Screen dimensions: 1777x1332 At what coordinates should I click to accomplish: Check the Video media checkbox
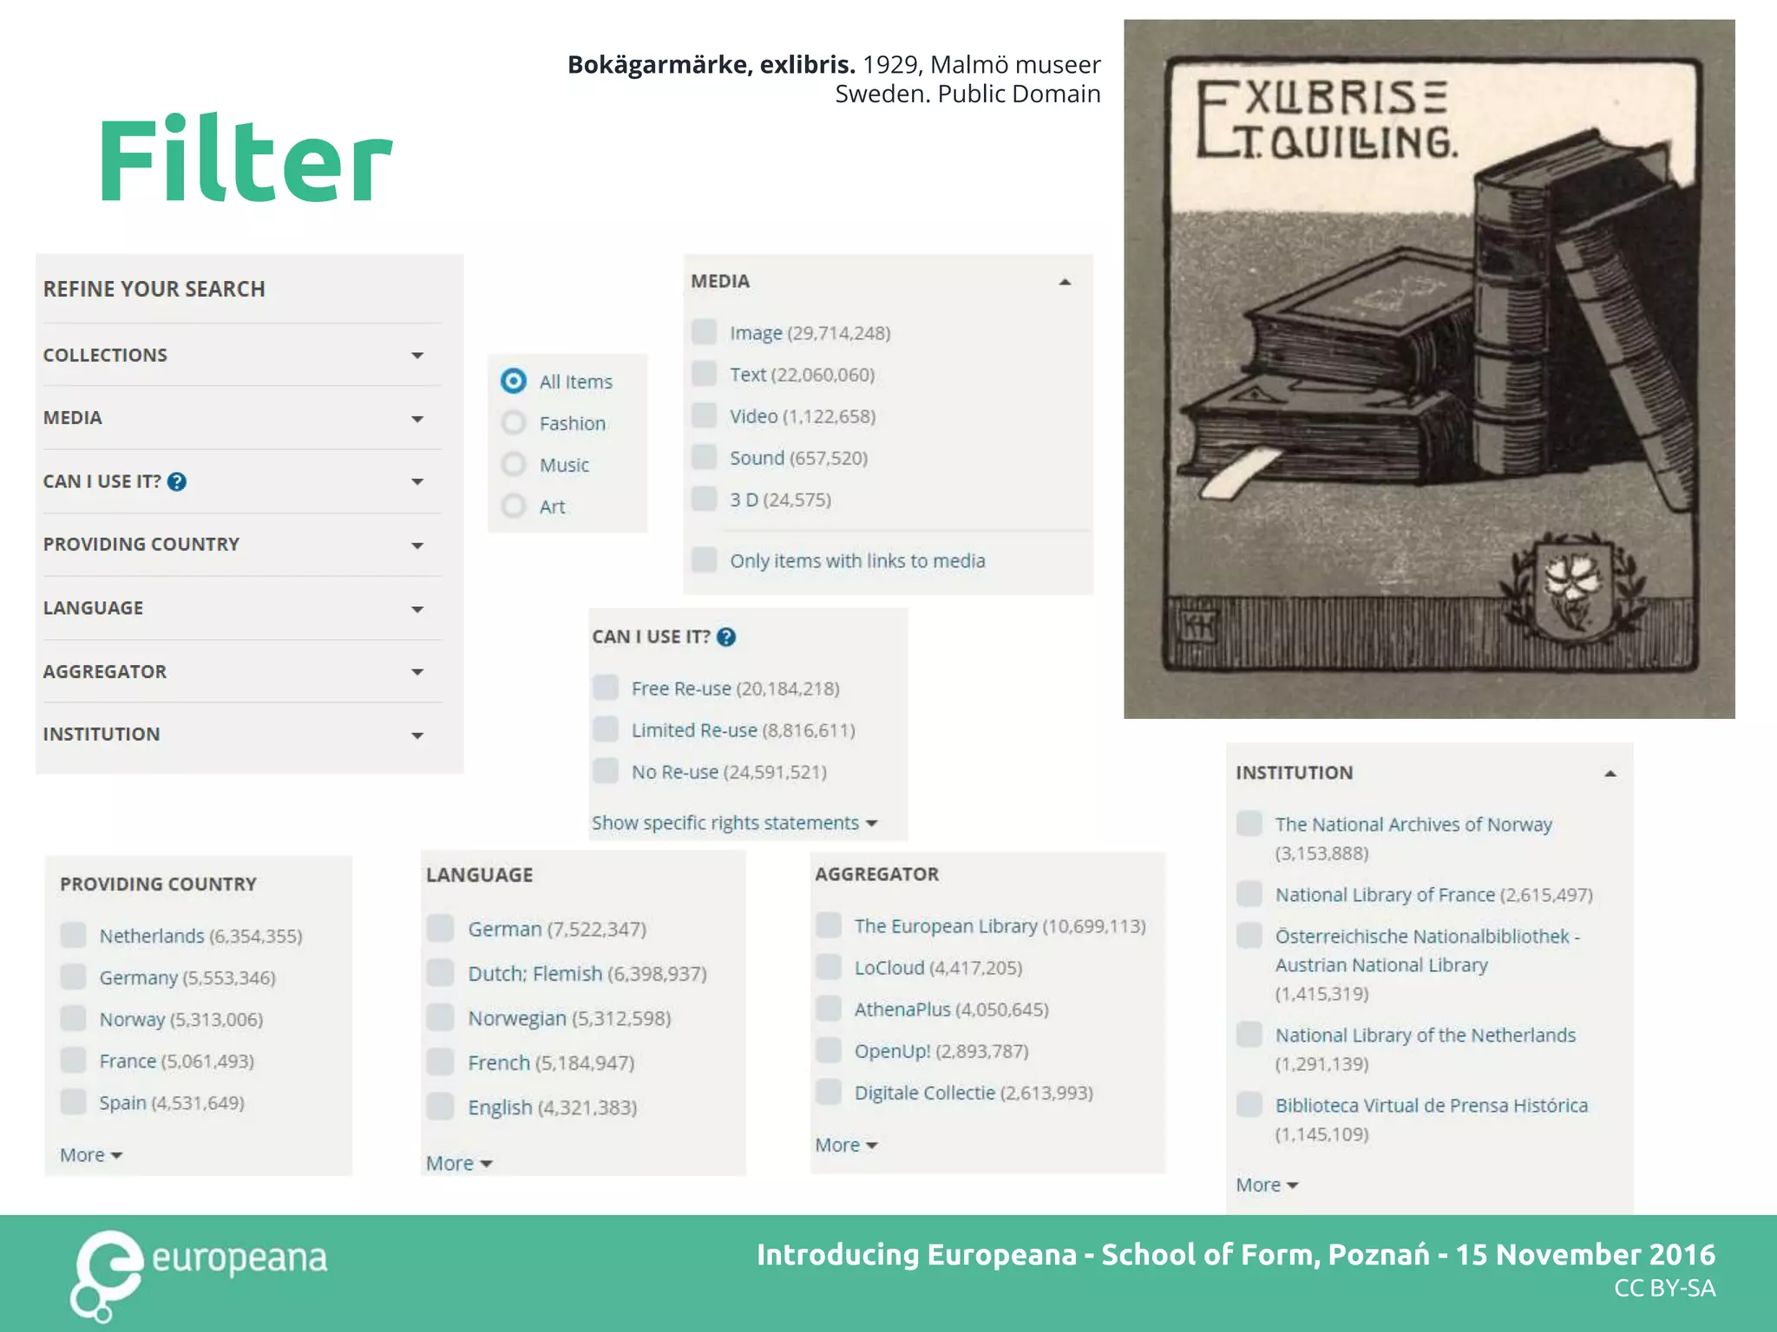(704, 415)
